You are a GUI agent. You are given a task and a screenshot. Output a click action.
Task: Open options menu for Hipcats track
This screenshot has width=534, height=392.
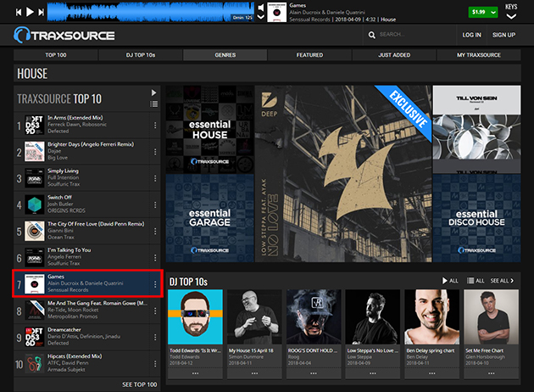click(155, 363)
